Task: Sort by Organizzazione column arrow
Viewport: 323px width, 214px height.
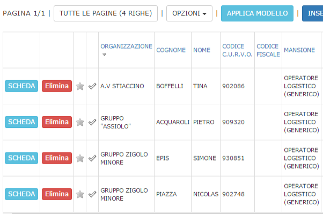Action: pos(104,55)
